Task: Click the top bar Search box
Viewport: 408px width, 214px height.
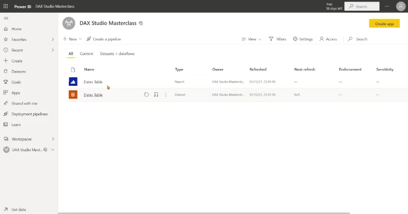Action: [362, 7]
